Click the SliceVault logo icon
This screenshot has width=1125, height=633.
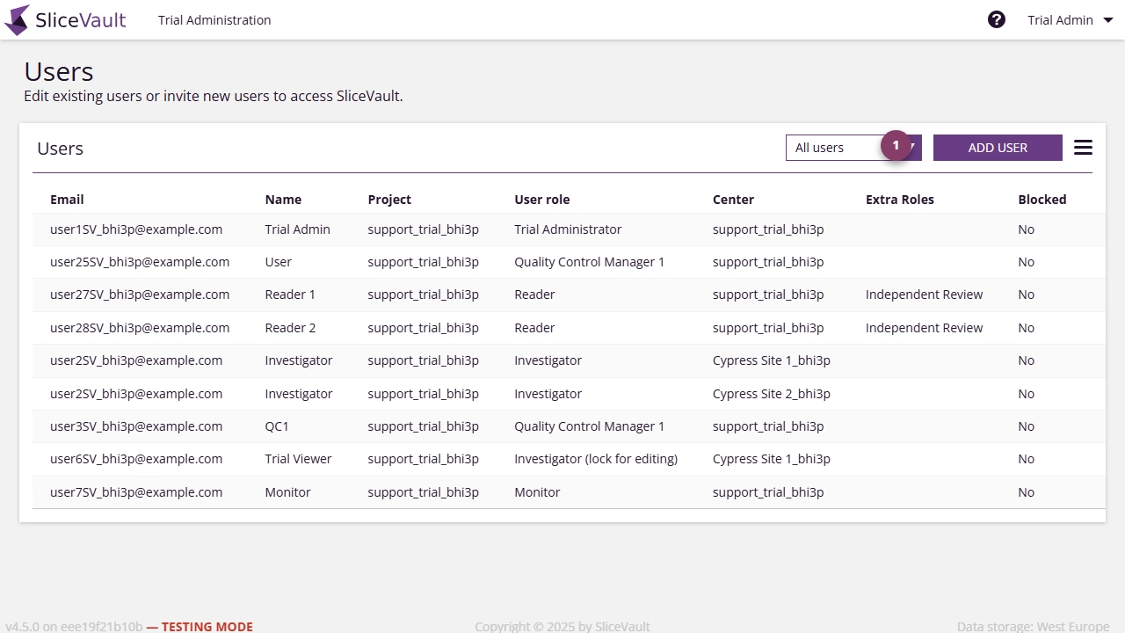(17, 19)
